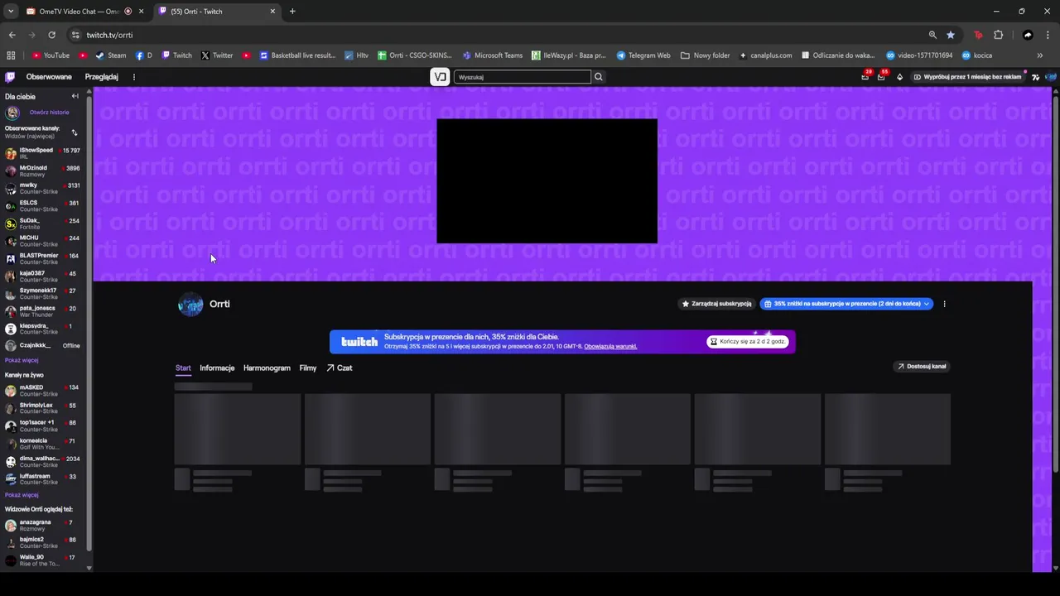This screenshot has width=1060, height=596.
Task: Open Chrome apps grid icon
Action: 11,55
